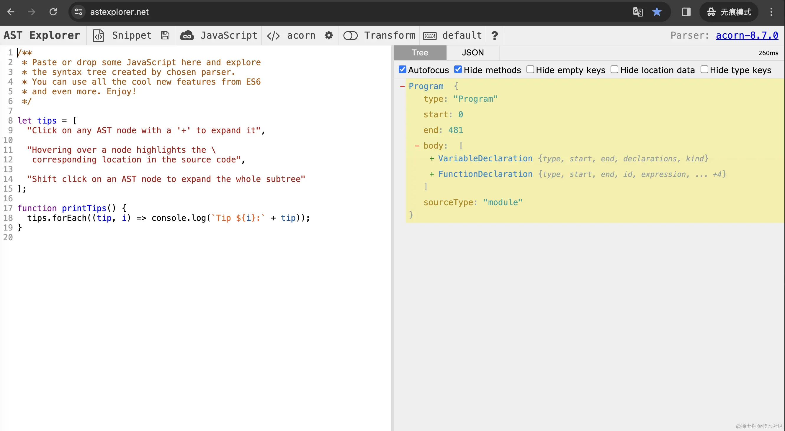Open the JavaScript language menu
Viewport: 785px width, 431px height.
228,36
